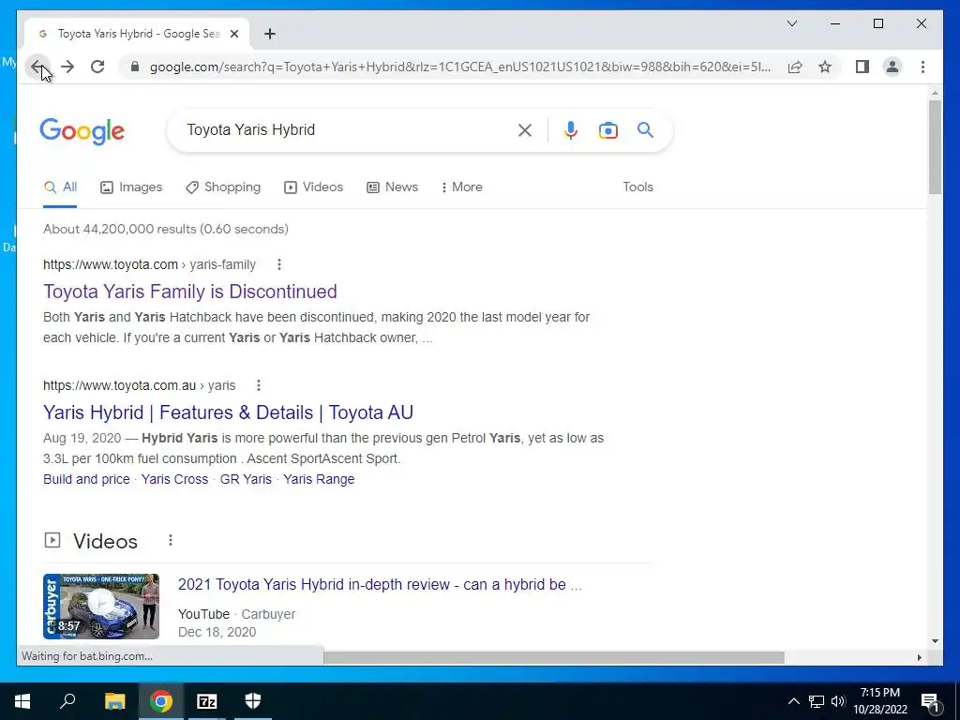Open Yaris Hybrid Features & Details link
Image resolution: width=960 pixels, height=720 pixels.
click(x=228, y=412)
